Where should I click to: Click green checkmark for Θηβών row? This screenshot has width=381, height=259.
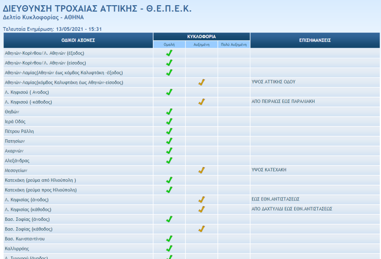click(169, 111)
